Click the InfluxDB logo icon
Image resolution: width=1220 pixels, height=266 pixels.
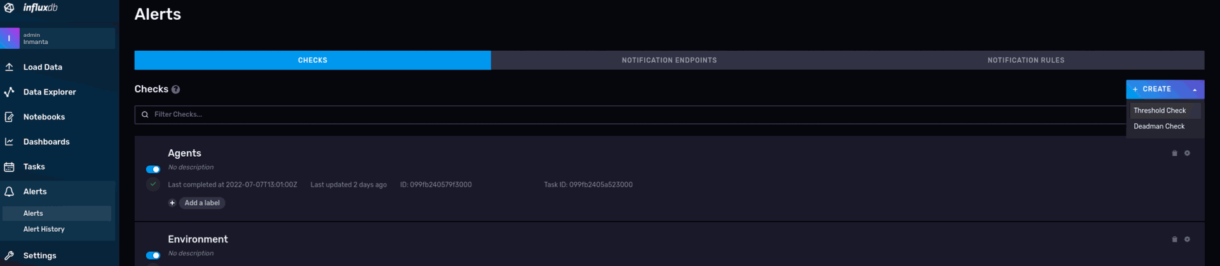[x=9, y=8]
